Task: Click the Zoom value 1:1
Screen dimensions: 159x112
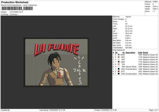Action: (154, 11)
